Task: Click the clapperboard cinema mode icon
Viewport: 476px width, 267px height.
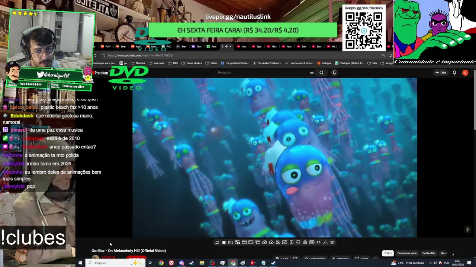Action: pyautogui.click(x=244, y=242)
